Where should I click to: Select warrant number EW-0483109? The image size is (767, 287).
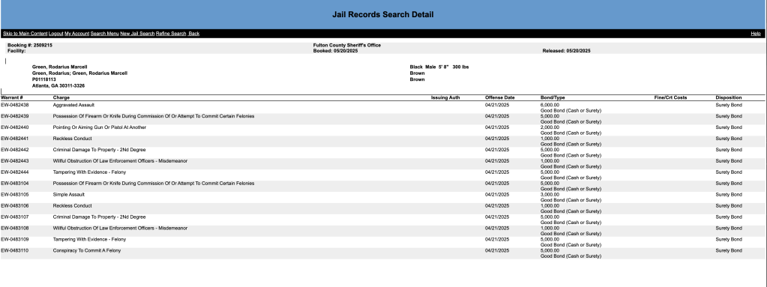15,240
